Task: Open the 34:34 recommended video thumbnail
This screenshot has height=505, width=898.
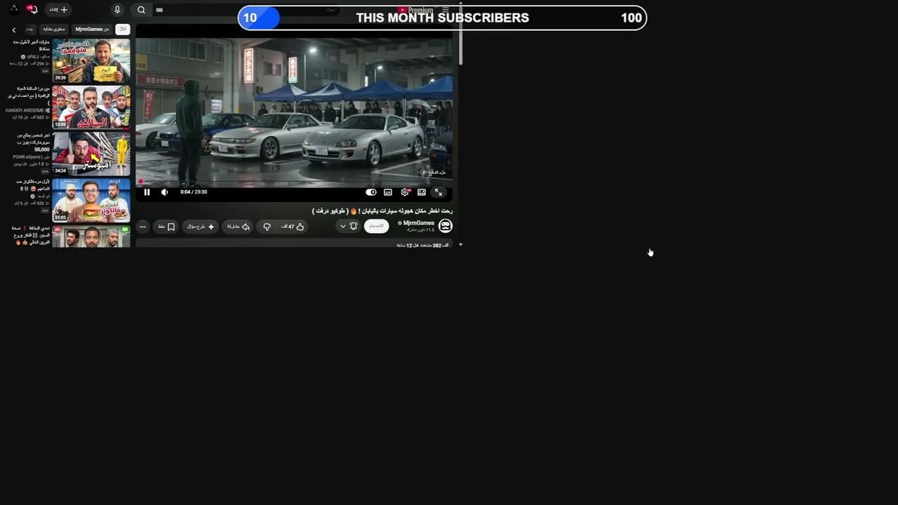Action: (x=91, y=154)
